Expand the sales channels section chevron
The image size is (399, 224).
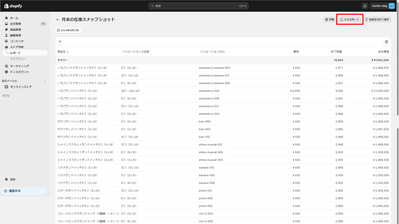tap(45, 81)
